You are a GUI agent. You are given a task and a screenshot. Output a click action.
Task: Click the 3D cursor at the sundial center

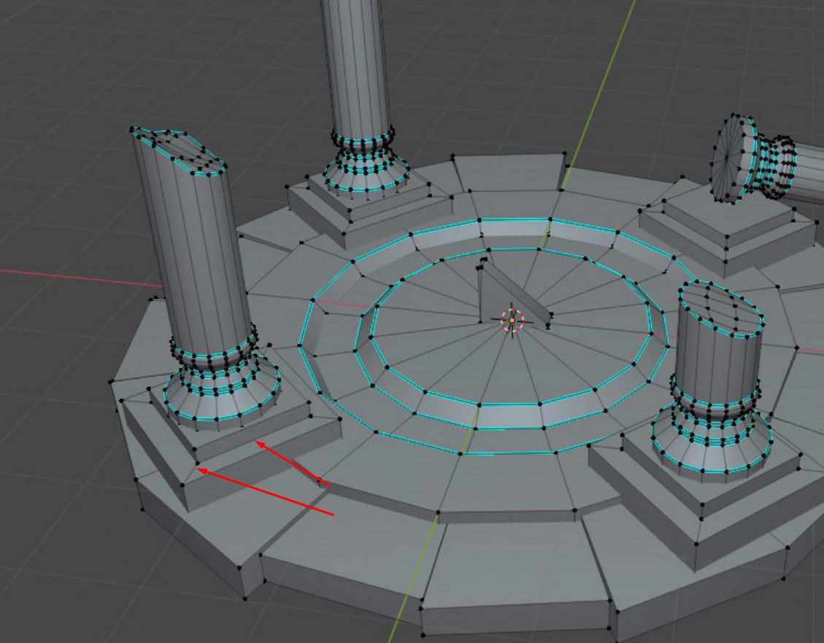512,320
